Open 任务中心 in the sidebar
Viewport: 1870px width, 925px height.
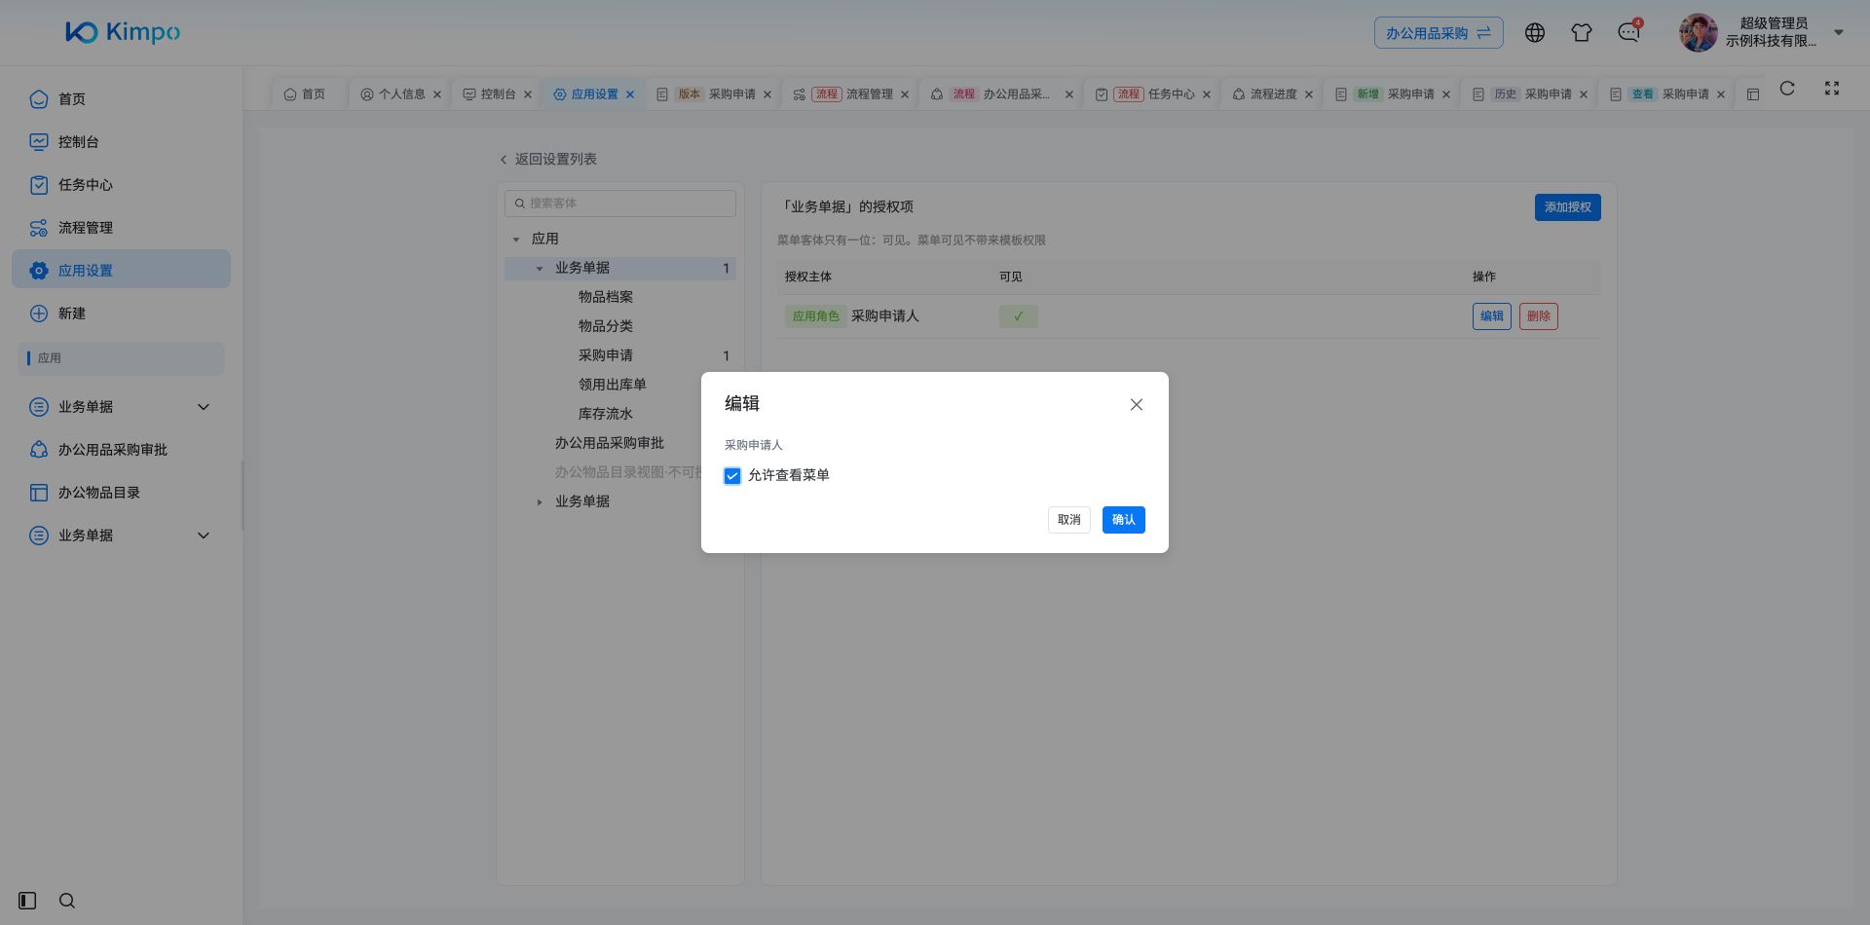pyautogui.click(x=122, y=185)
